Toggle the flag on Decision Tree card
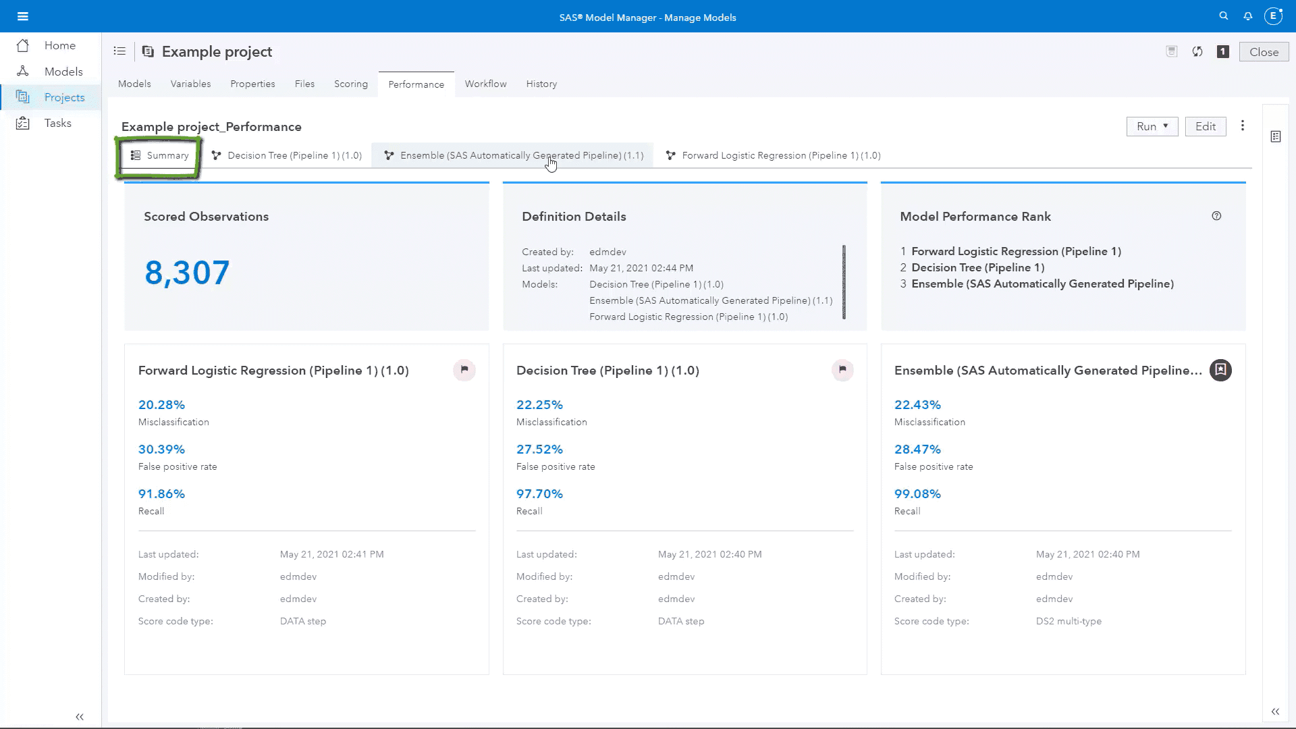This screenshot has height=729, width=1296. pyautogui.click(x=842, y=370)
